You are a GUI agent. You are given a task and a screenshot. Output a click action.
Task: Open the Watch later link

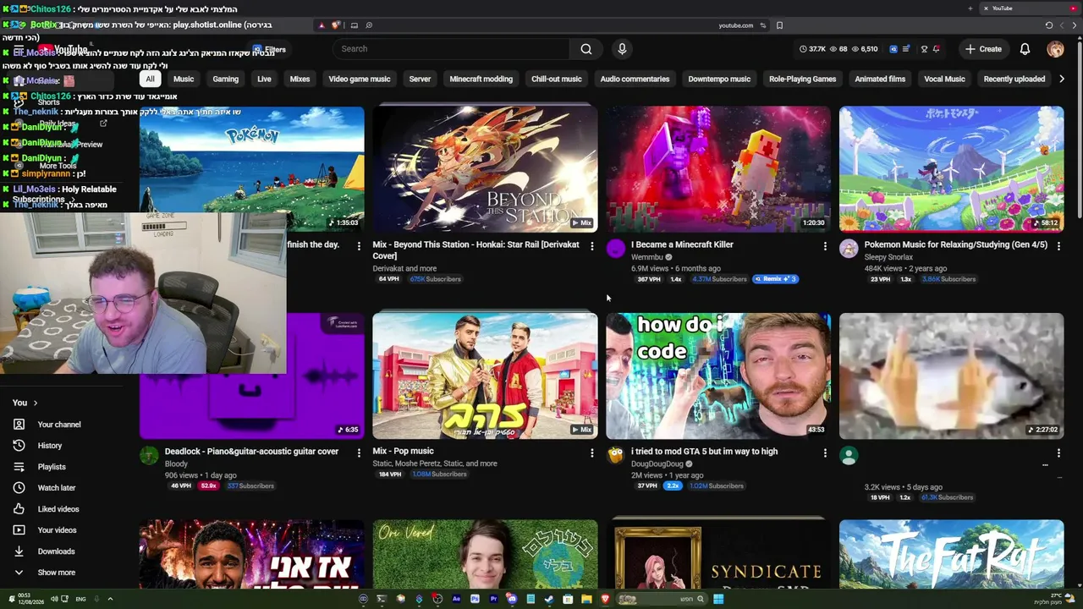click(x=57, y=488)
